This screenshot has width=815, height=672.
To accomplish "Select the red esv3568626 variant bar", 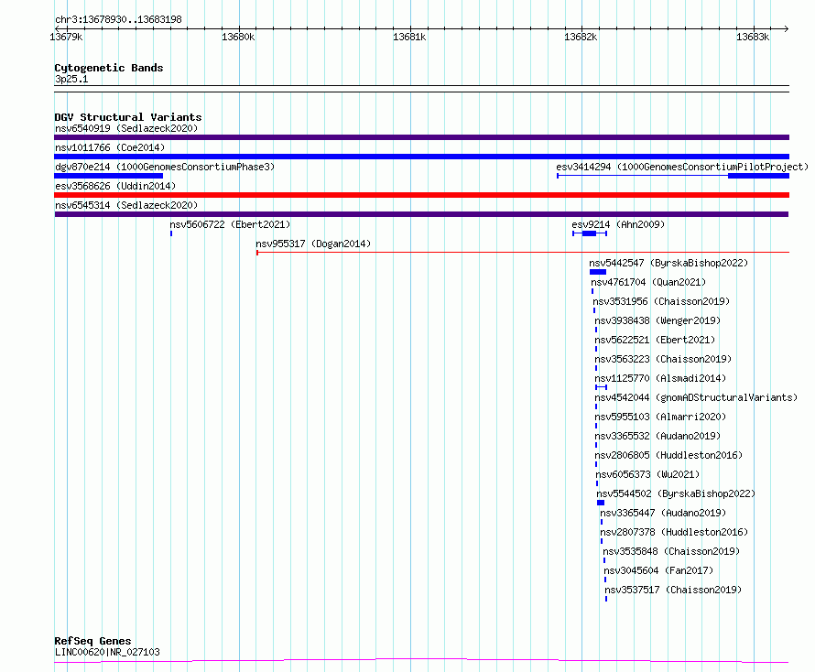I will click(x=421, y=195).
